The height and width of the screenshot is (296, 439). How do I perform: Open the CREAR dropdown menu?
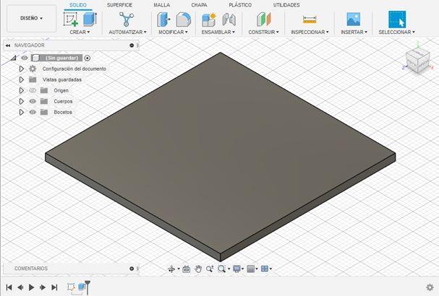coord(80,32)
